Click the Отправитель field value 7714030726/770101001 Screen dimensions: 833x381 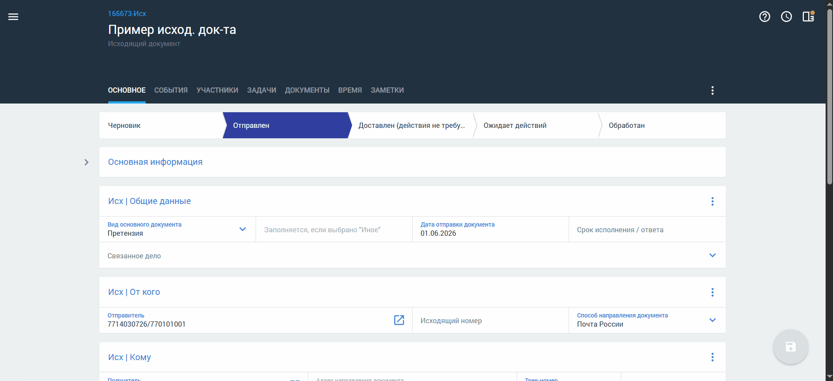click(147, 324)
